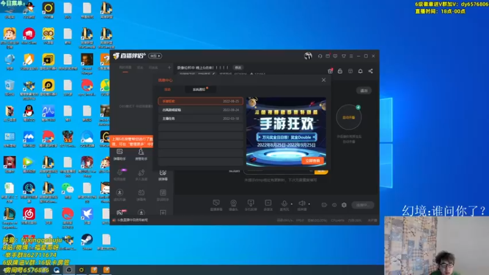489x275 pixels.
Task: Click the 手游狂欢 event banner image
Action: [x=286, y=131]
